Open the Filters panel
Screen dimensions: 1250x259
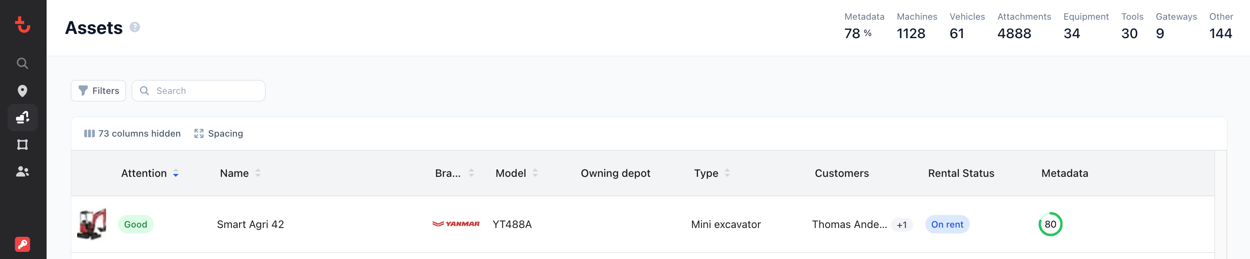point(98,90)
